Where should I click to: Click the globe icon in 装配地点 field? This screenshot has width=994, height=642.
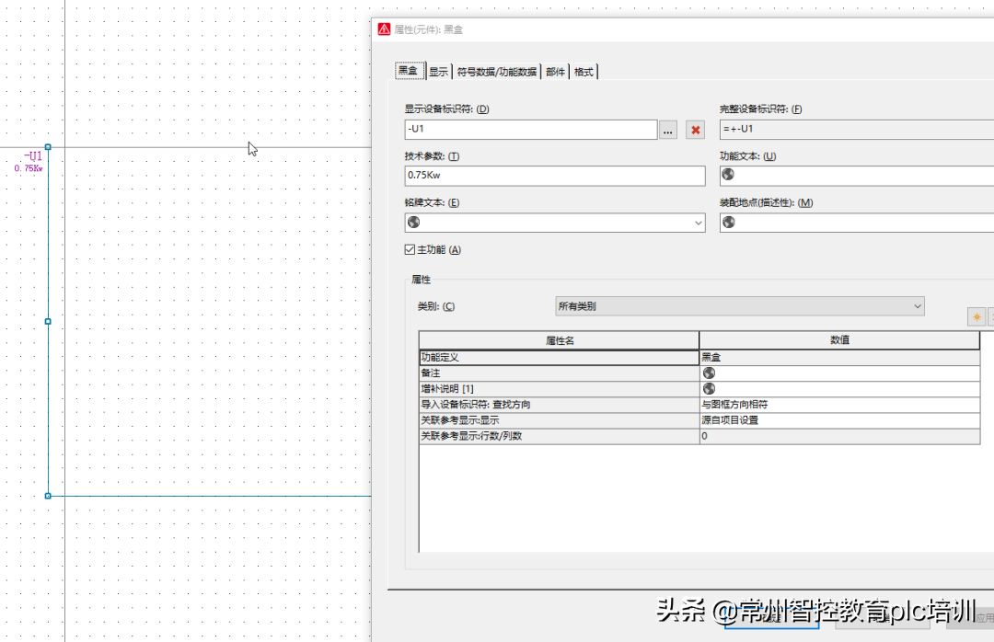[728, 223]
